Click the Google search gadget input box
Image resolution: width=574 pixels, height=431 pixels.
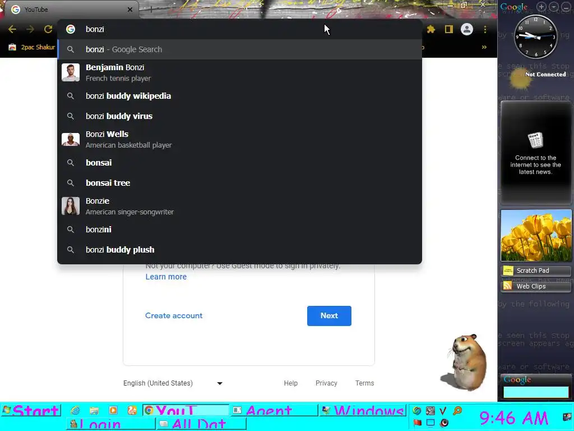click(536, 392)
